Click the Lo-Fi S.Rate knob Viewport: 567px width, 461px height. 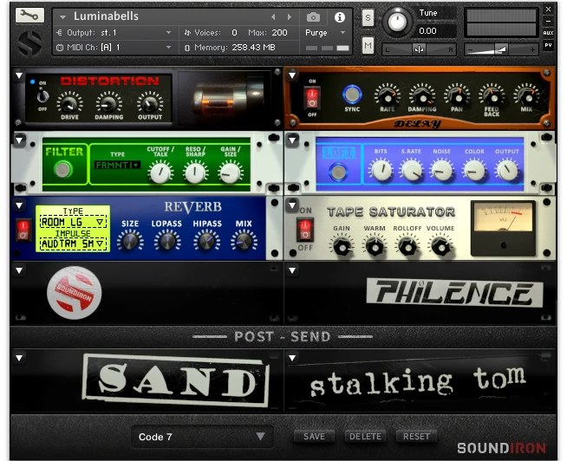click(412, 171)
